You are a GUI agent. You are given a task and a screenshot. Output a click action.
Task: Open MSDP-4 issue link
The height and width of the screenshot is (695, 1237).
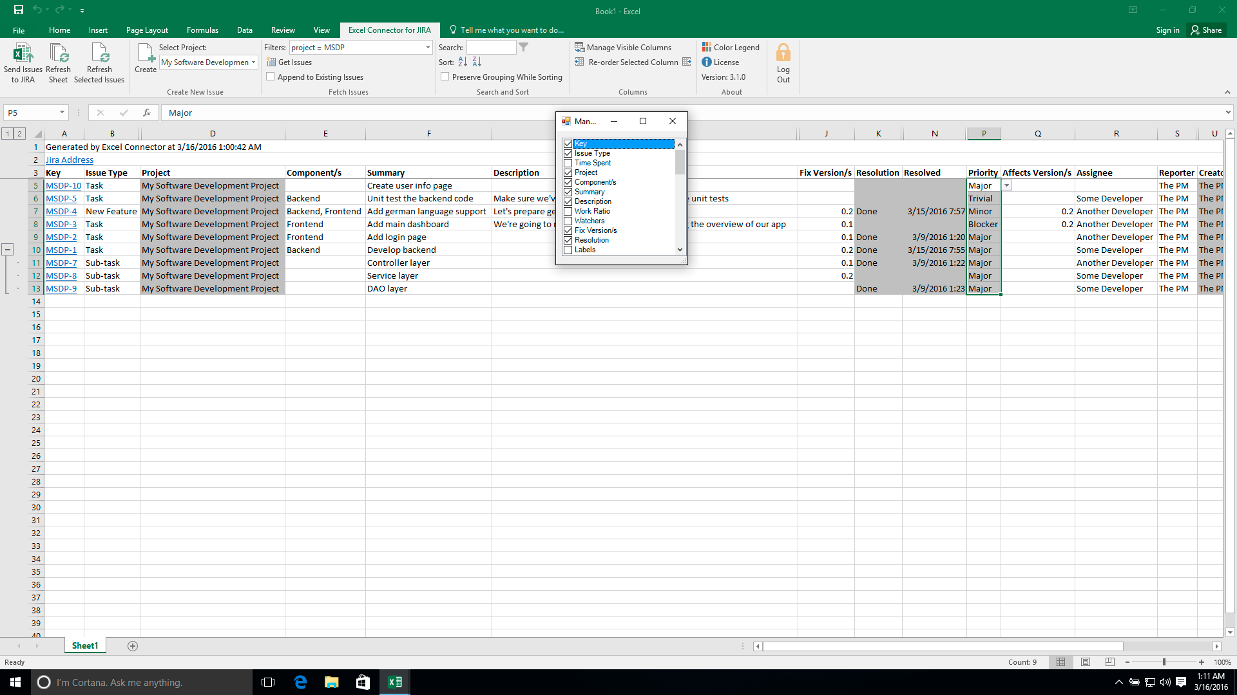[x=61, y=211]
